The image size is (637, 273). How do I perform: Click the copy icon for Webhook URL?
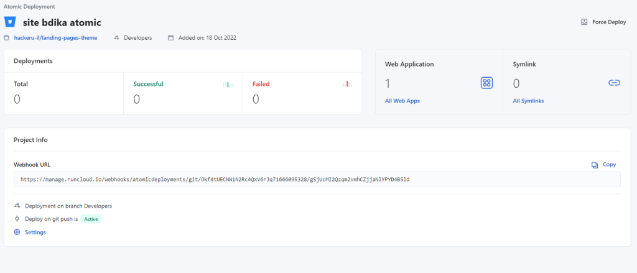(595, 165)
